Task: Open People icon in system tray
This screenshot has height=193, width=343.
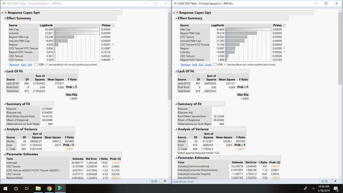Action: point(305,189)
